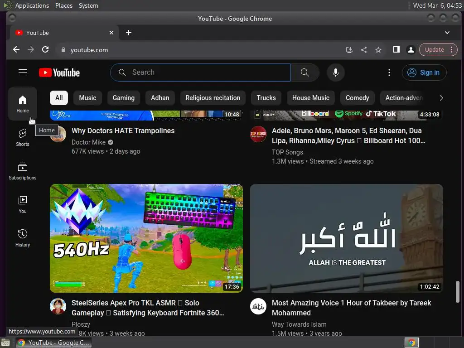Click the YouTube logo
Screen dimensions: 464x348
[59, 72]
